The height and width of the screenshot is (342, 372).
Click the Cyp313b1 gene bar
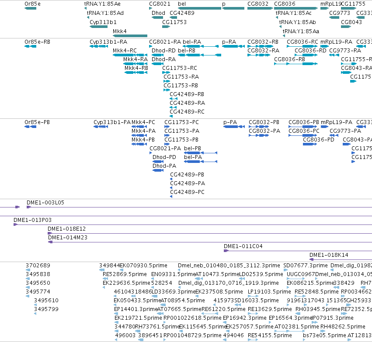tap(99, 27)
